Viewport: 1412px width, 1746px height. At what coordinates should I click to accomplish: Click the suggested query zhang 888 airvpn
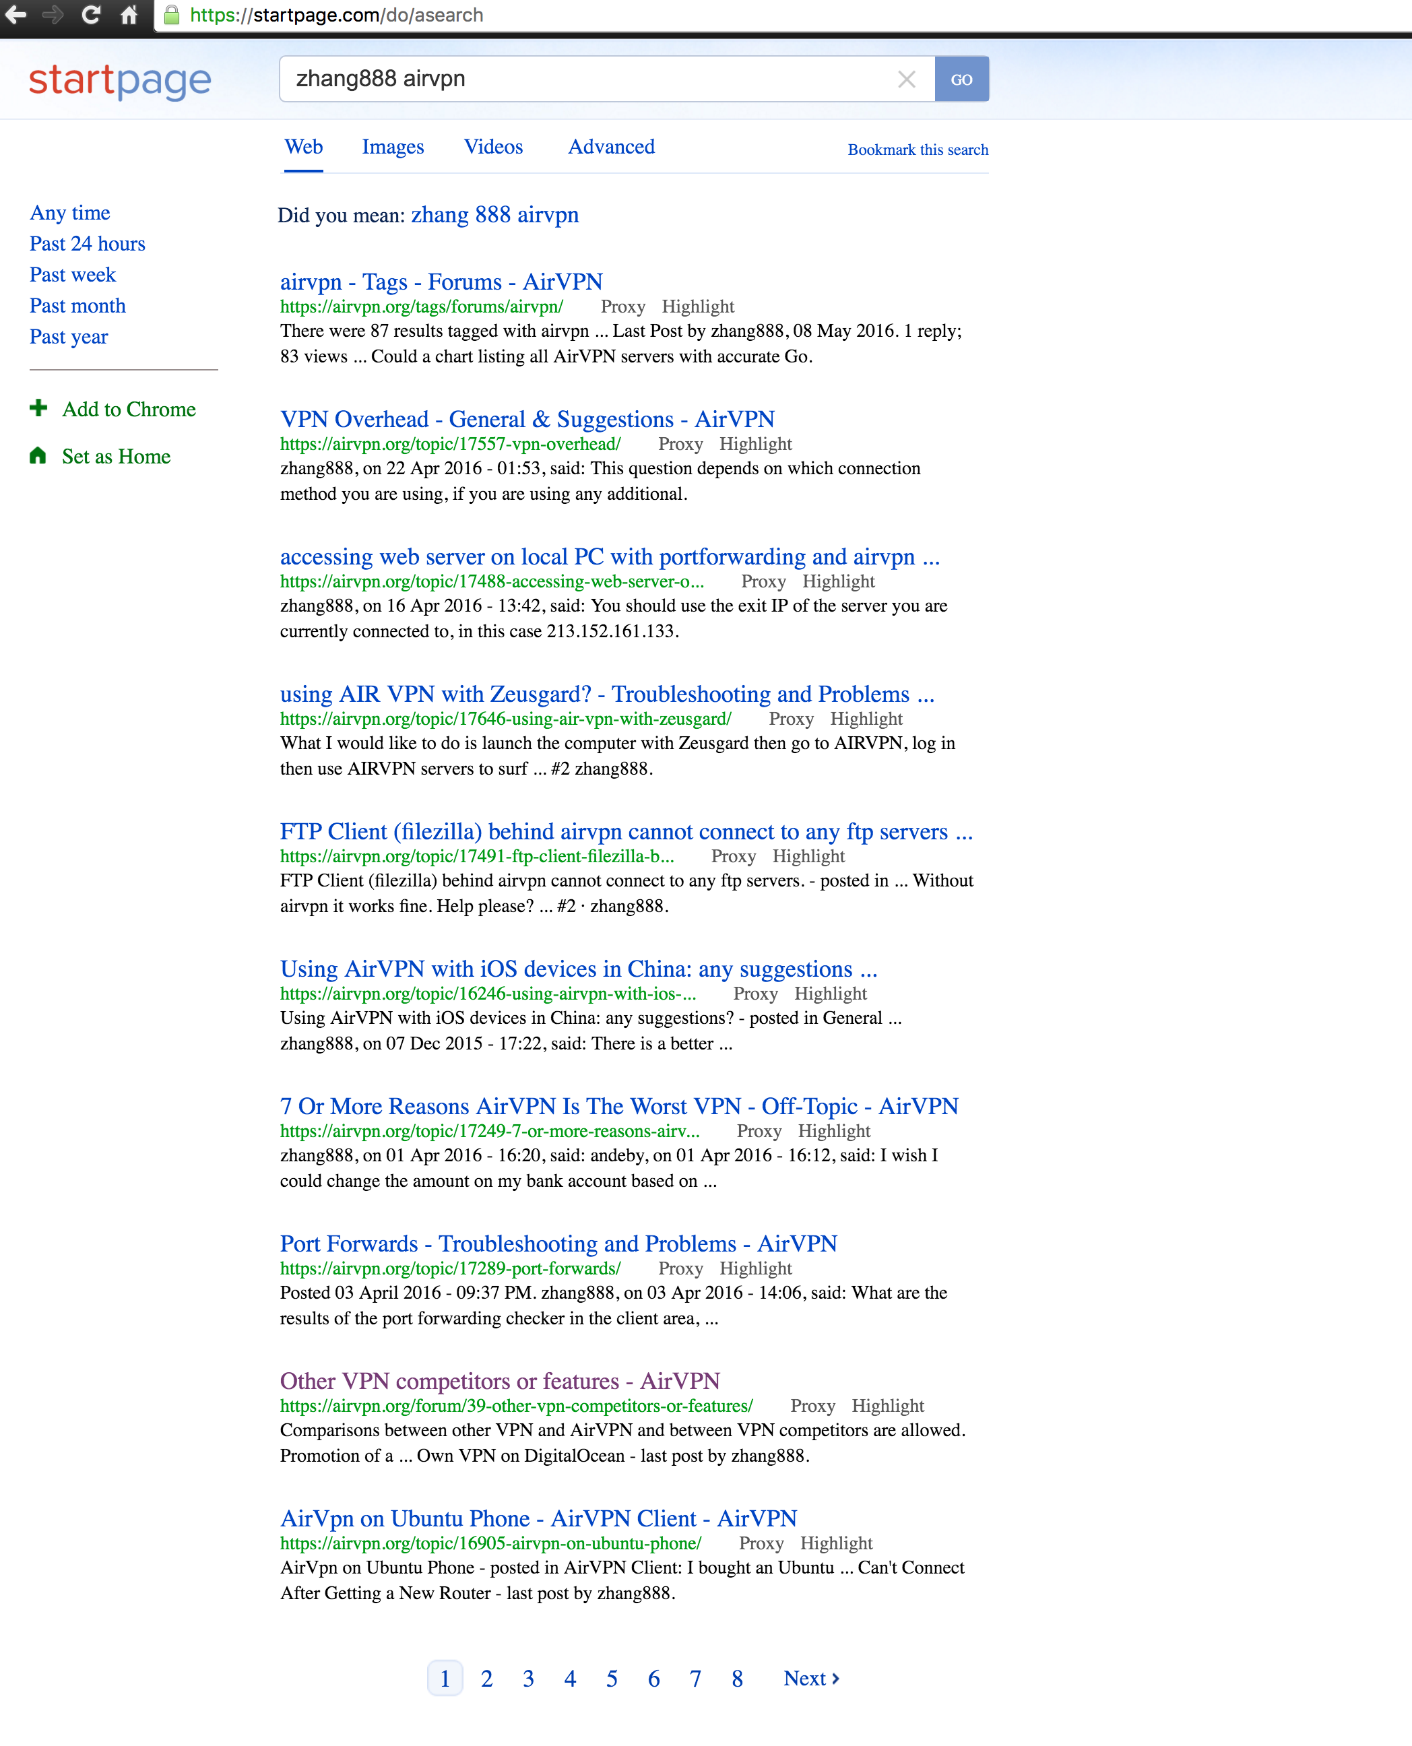[x=494, y=215]
